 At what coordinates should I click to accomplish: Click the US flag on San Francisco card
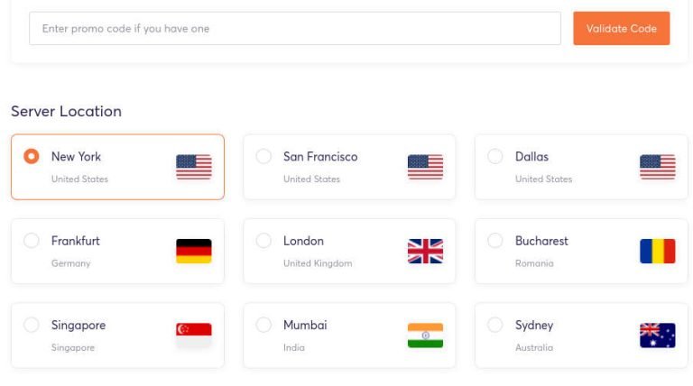pos(425,167)
